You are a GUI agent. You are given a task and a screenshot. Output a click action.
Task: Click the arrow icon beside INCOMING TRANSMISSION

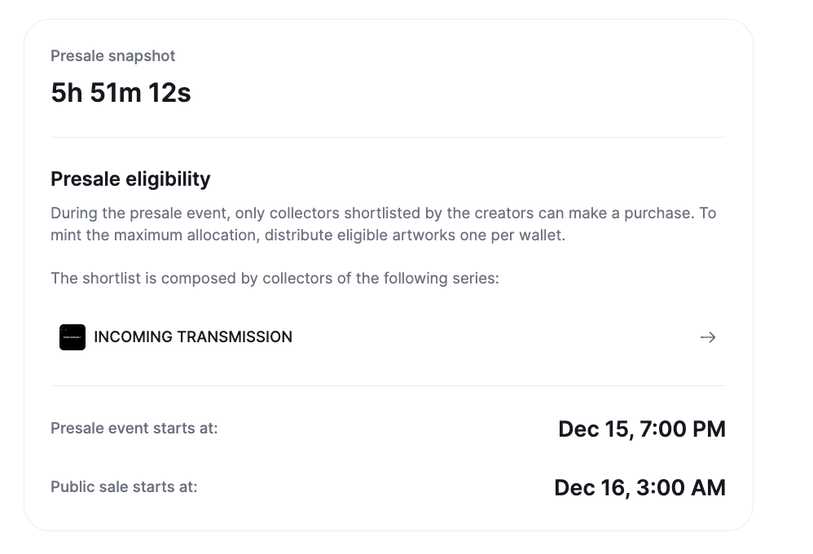(707, 337)
